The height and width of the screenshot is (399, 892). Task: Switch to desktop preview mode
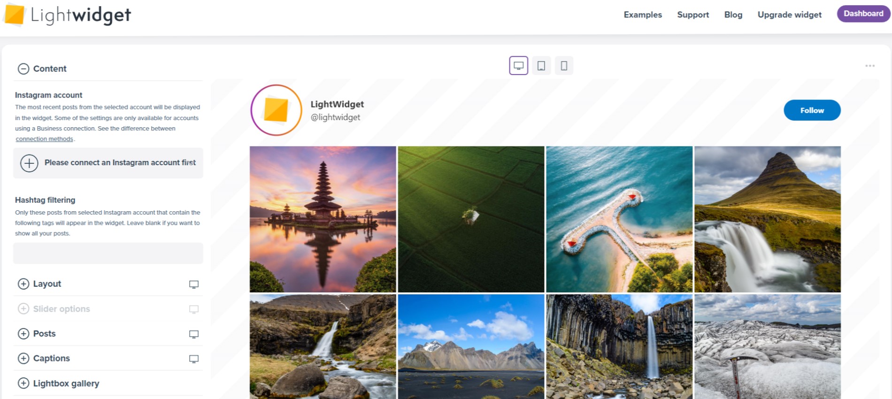click(518, 66)
